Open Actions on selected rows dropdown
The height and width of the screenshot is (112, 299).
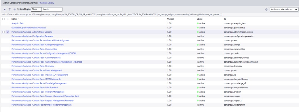click(x=284, y=9)
